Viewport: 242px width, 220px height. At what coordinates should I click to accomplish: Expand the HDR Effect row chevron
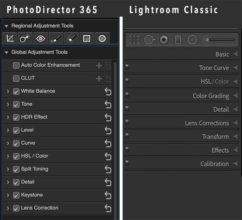tap(8, 117)
